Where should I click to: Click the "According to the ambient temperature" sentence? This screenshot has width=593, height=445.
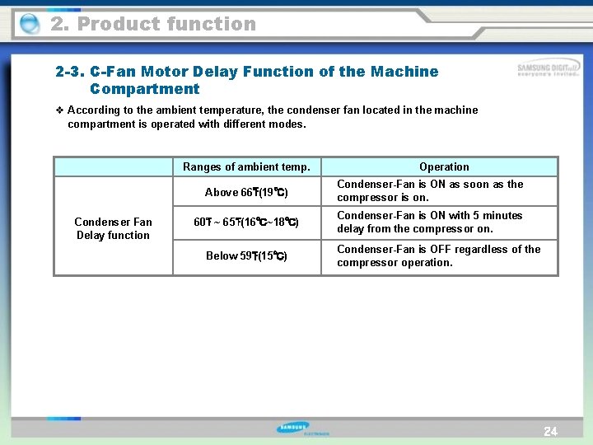[x=273, y=110]
